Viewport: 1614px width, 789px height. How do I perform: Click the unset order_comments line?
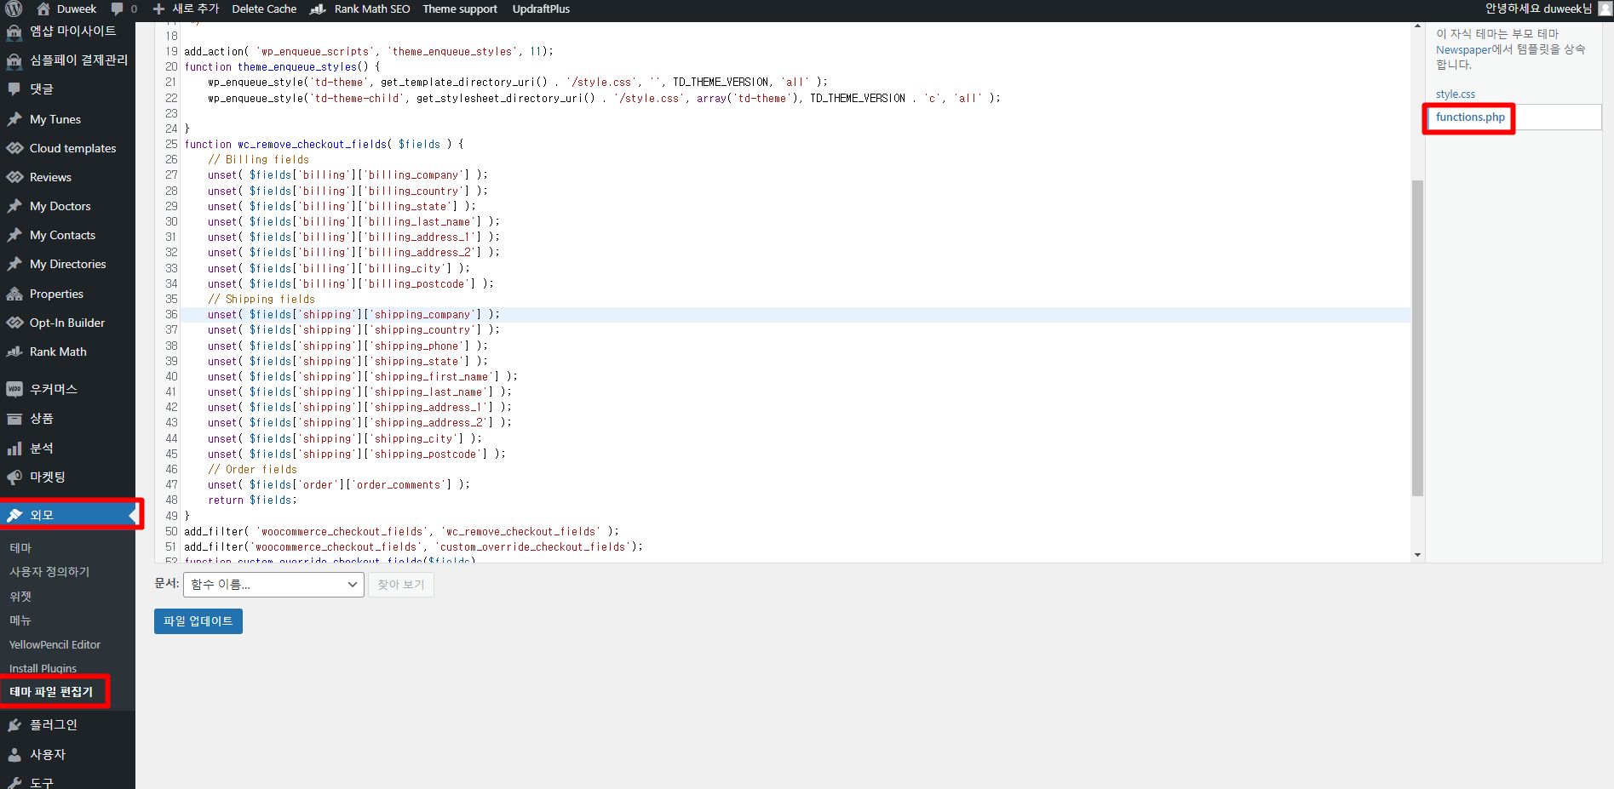pyautogui.click(x=339, y=485)
